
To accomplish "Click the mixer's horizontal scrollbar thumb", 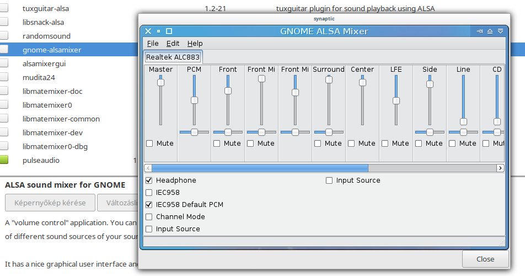I will 260,168.
